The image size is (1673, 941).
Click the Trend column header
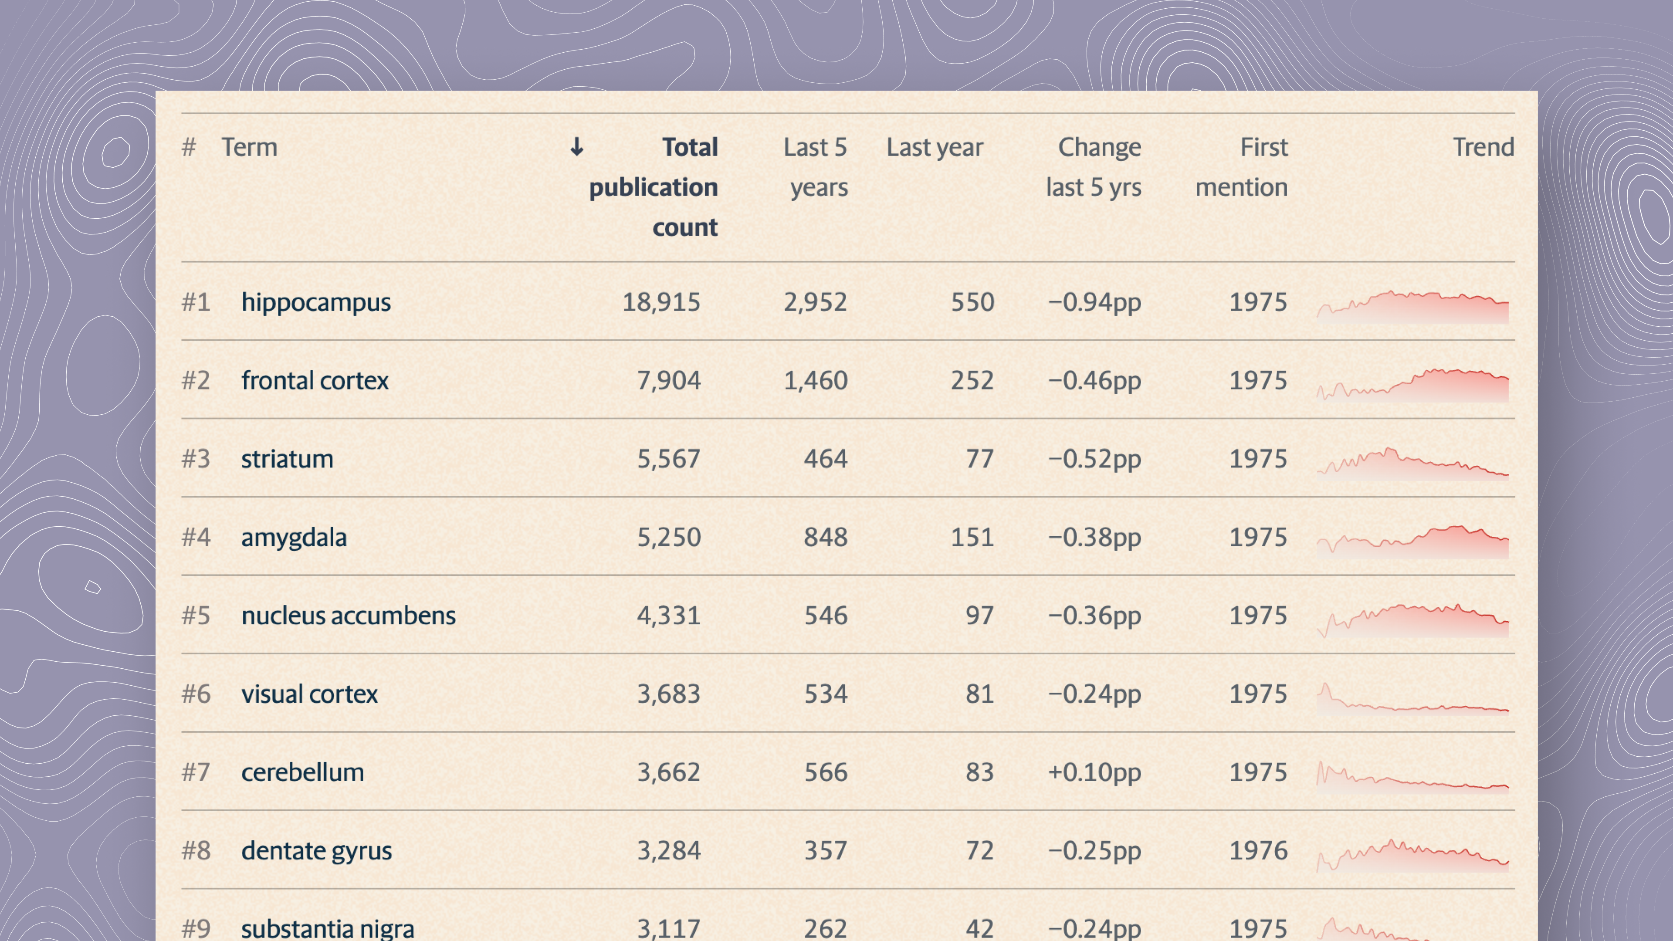click(1483, 147)
